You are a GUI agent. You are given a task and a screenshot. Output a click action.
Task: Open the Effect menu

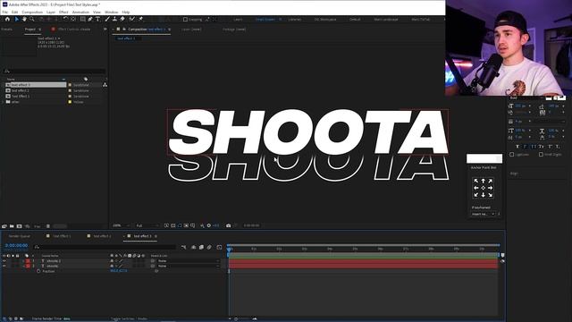pos(63,12)
